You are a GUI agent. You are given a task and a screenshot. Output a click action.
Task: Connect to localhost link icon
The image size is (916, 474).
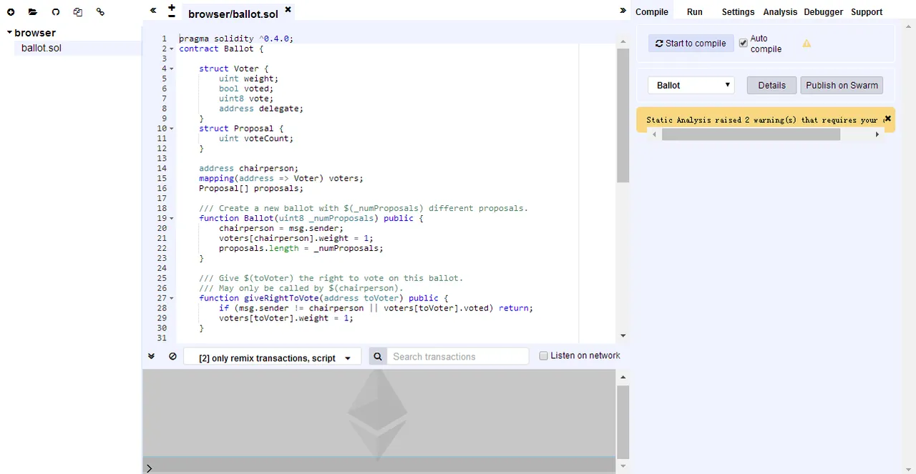pyautogui.click(x=100, y=12)
